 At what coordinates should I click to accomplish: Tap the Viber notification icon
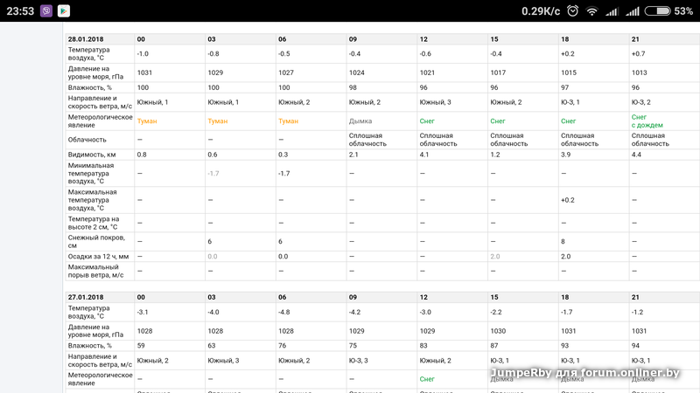coord(46,10)
